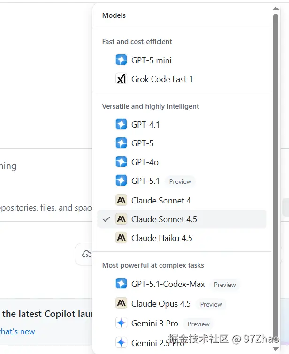The width and height of the screenshot is (289, 354).
Task: Click the Preview badge next to Claude Opus 4.5
Action: [x=211, y=304]
